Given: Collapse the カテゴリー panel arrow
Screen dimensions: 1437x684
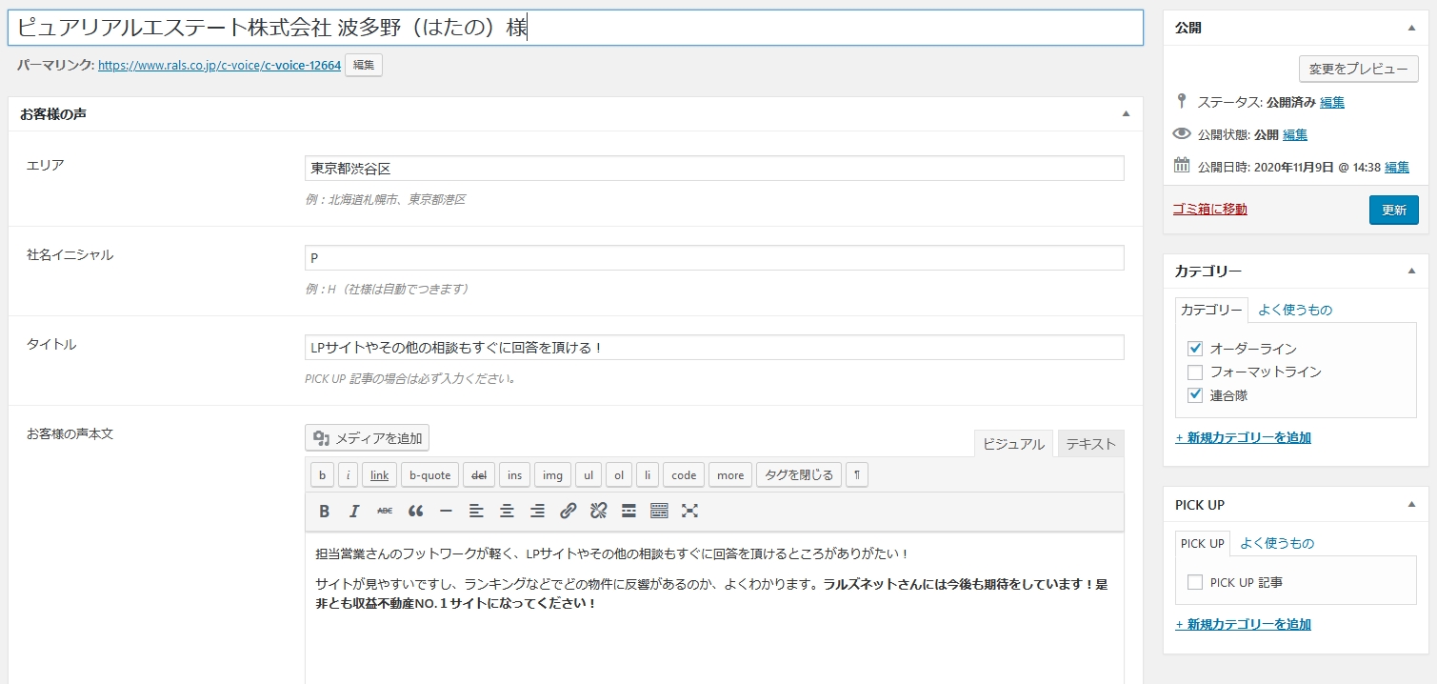Looking at the screenshot, I should click(1411, 272).
